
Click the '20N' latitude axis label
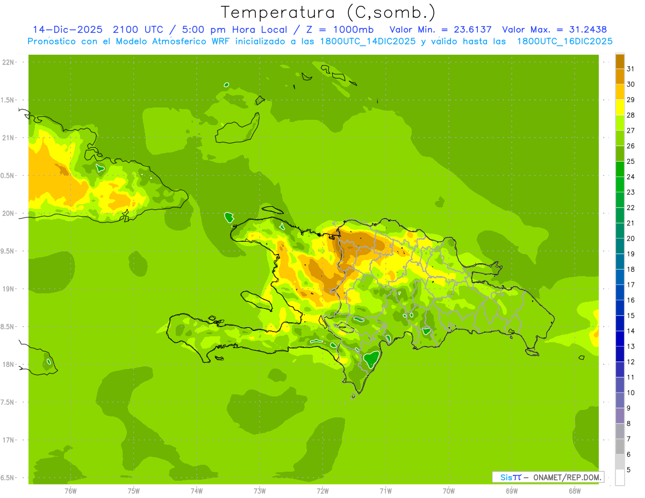pos(9,213)
